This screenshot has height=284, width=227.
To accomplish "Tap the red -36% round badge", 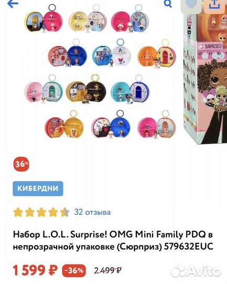I will tap(21, 164).
